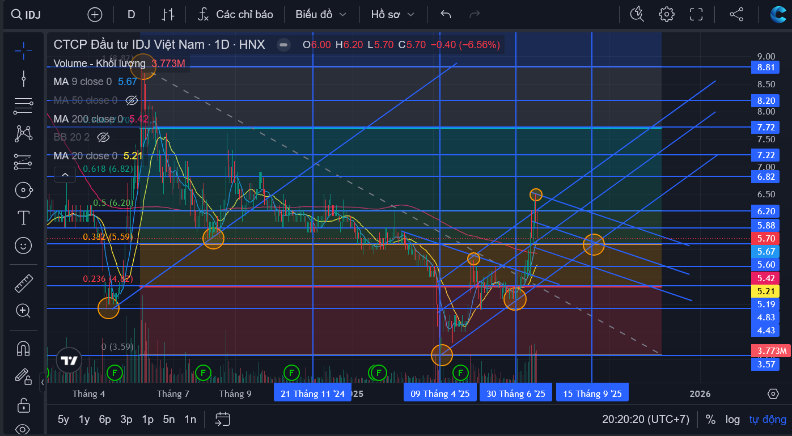Click the TradingView logo on chart

click(69, 361)
